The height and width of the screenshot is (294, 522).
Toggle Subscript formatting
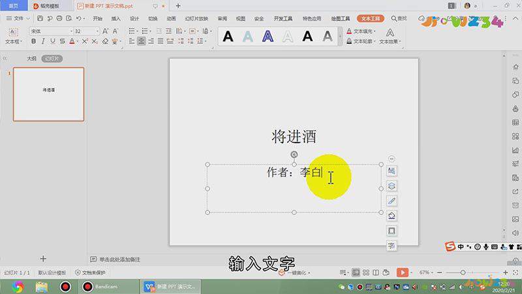(95, 41)
